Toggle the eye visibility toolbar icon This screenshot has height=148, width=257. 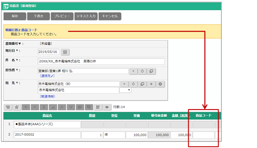click(x=107, y=107)
